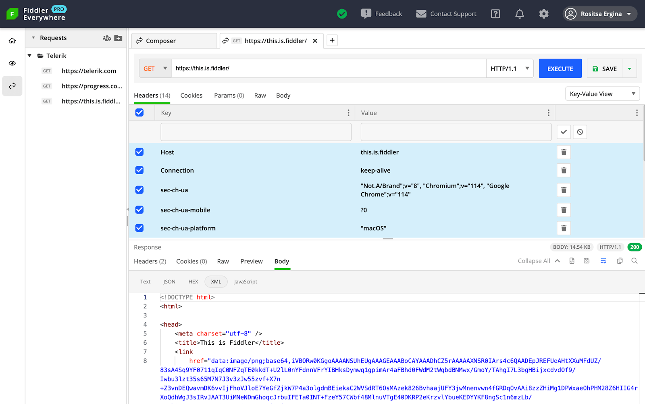Viewport: 645px width, 404px height.
Task: Switch to the Composer tab
Action: 174,41
